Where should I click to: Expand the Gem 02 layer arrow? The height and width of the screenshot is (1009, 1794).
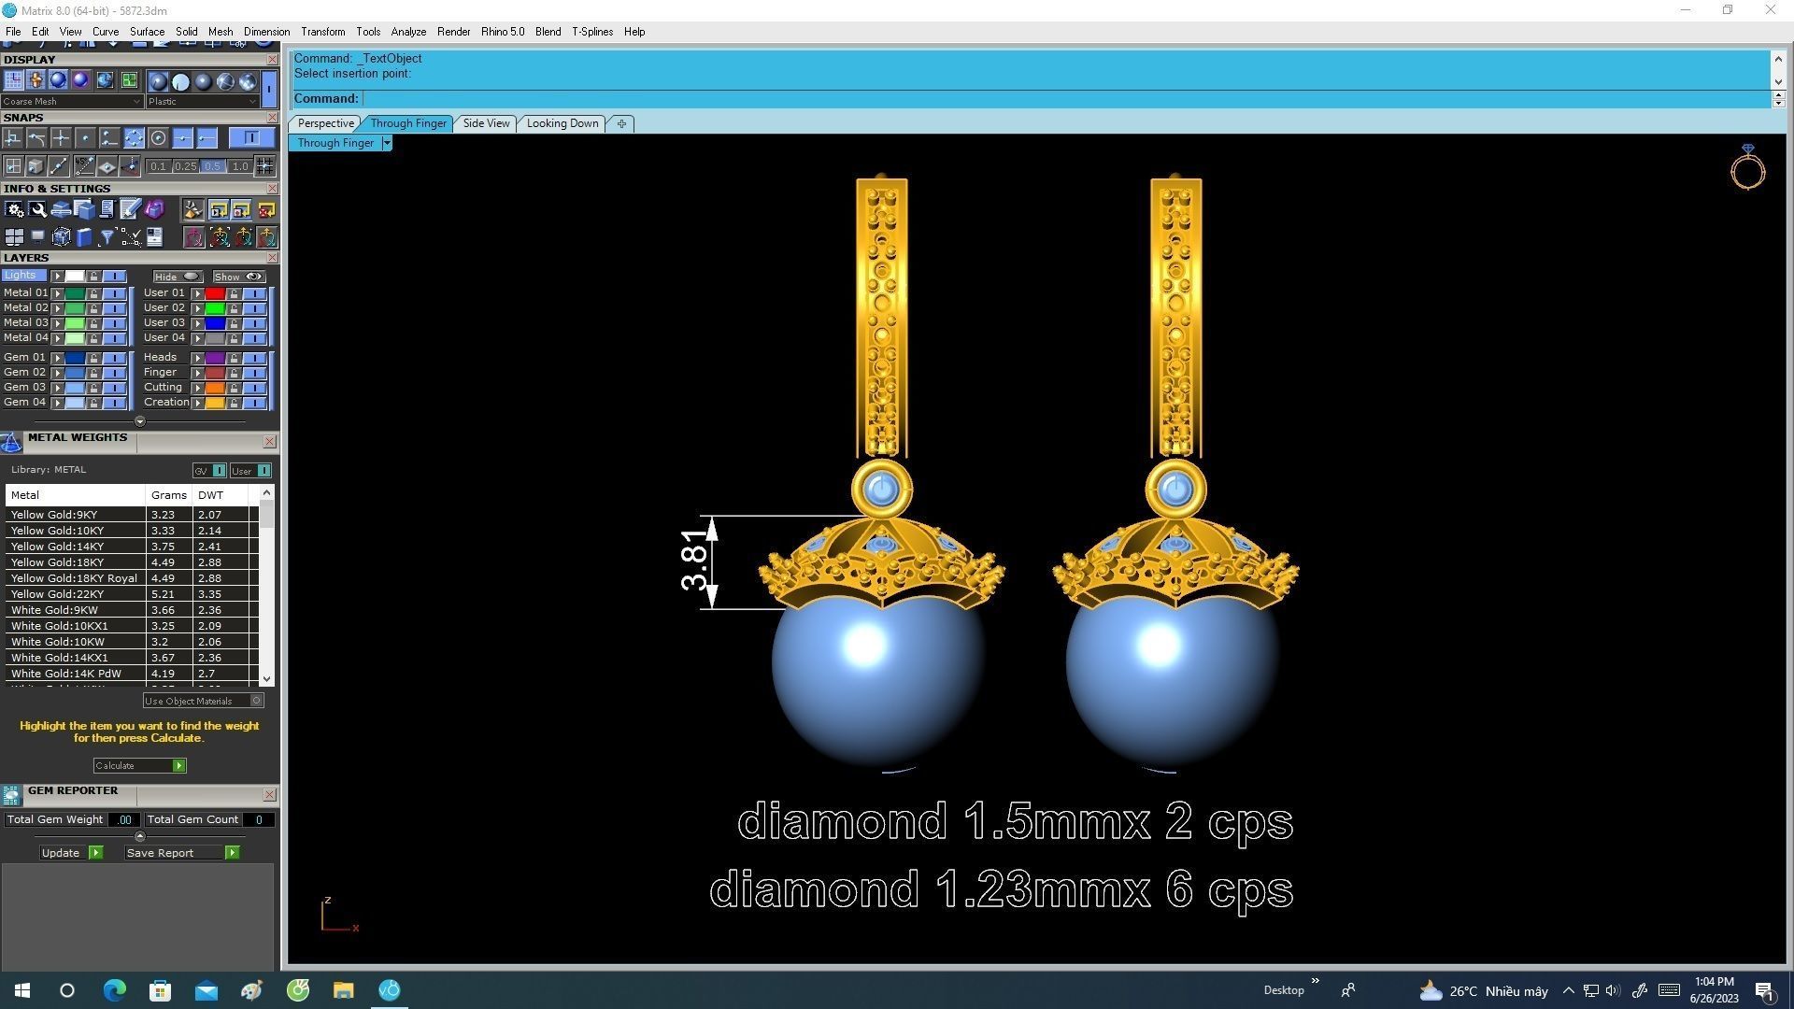click(58, 373)
